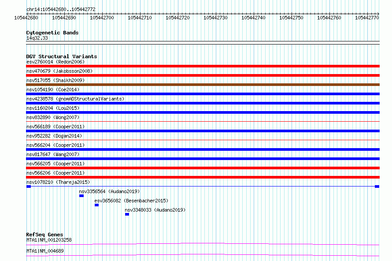Click the thin red line for nsv952282
The image size is (392, 261).
pyautogui.click(x=203, y=140)
